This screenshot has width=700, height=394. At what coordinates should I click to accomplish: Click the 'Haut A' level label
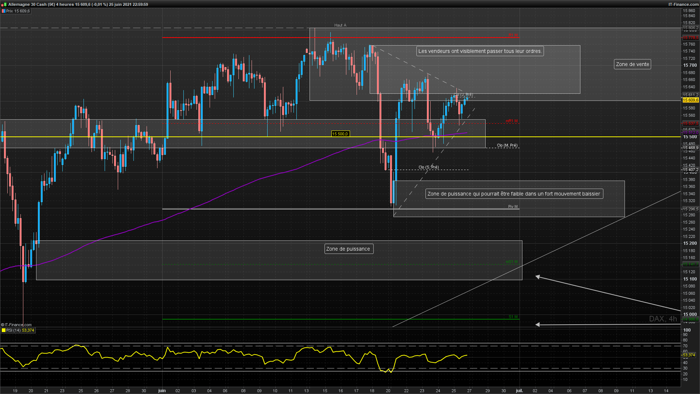click(x=340, y=26)
